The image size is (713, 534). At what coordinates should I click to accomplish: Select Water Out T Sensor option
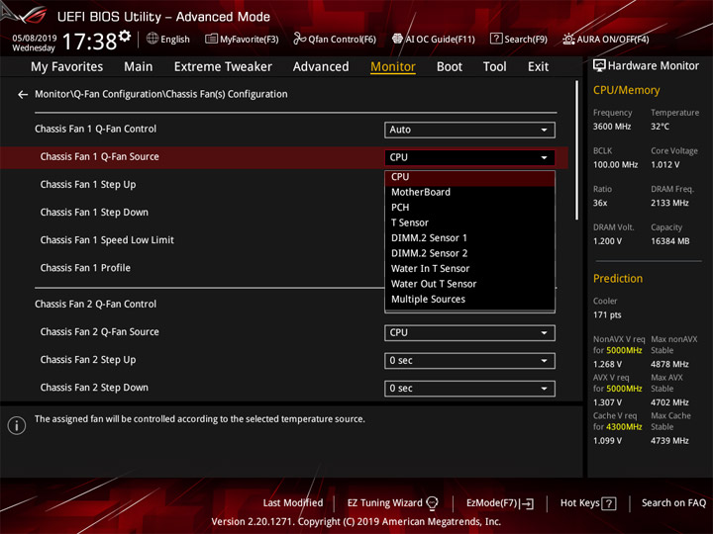tap(469, 284)
